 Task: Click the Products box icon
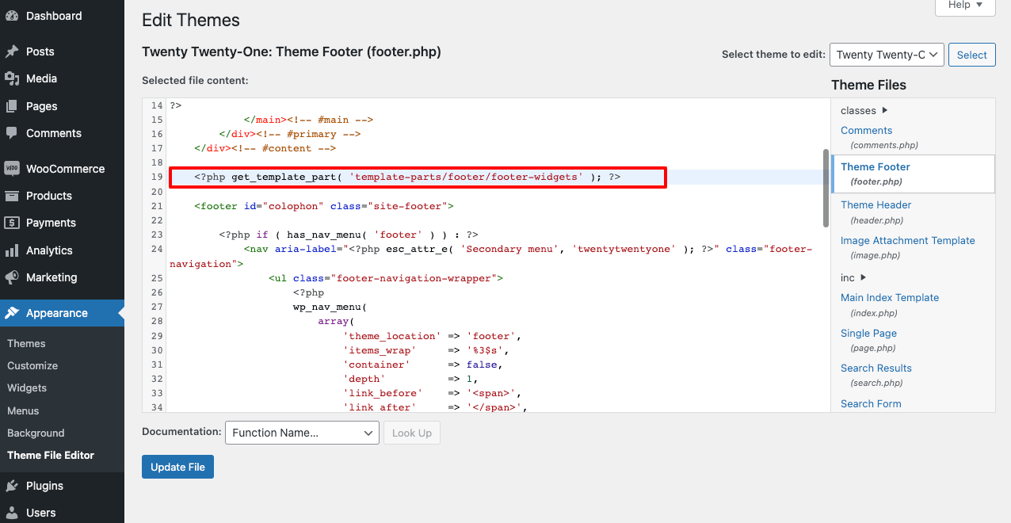(x=12, y=196)
